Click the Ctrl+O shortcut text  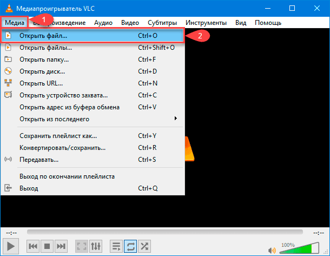tap(148, 36)
